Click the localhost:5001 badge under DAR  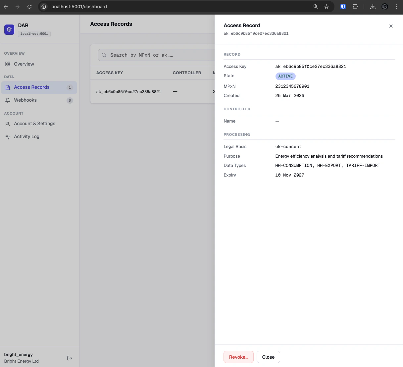point(34,34)
